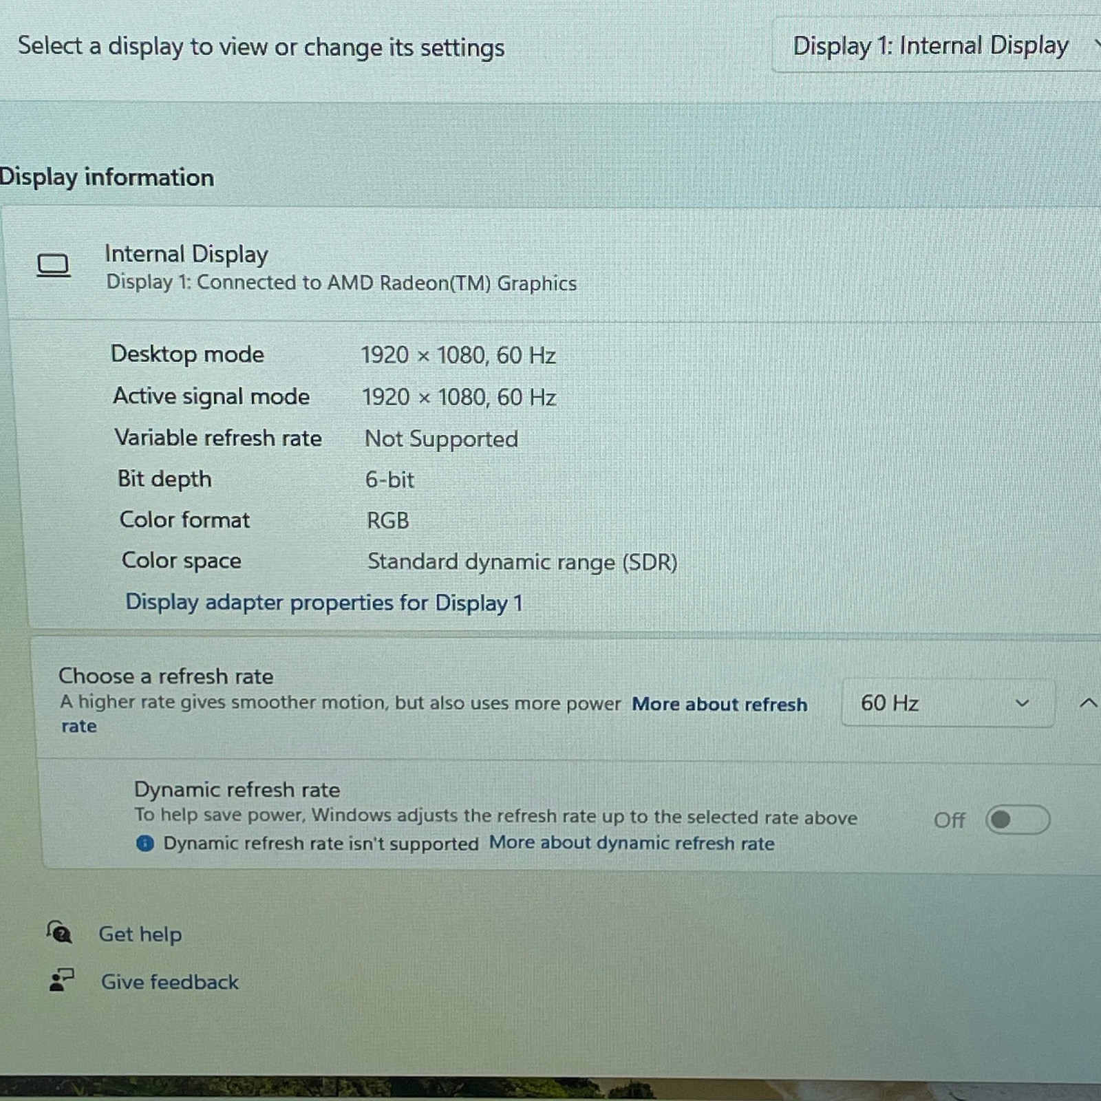Click Connected to AMD Radeon(TM) Graphics text
Image resolution: width=1101 pixels, height=1101 pixels.
coord(387,284)
